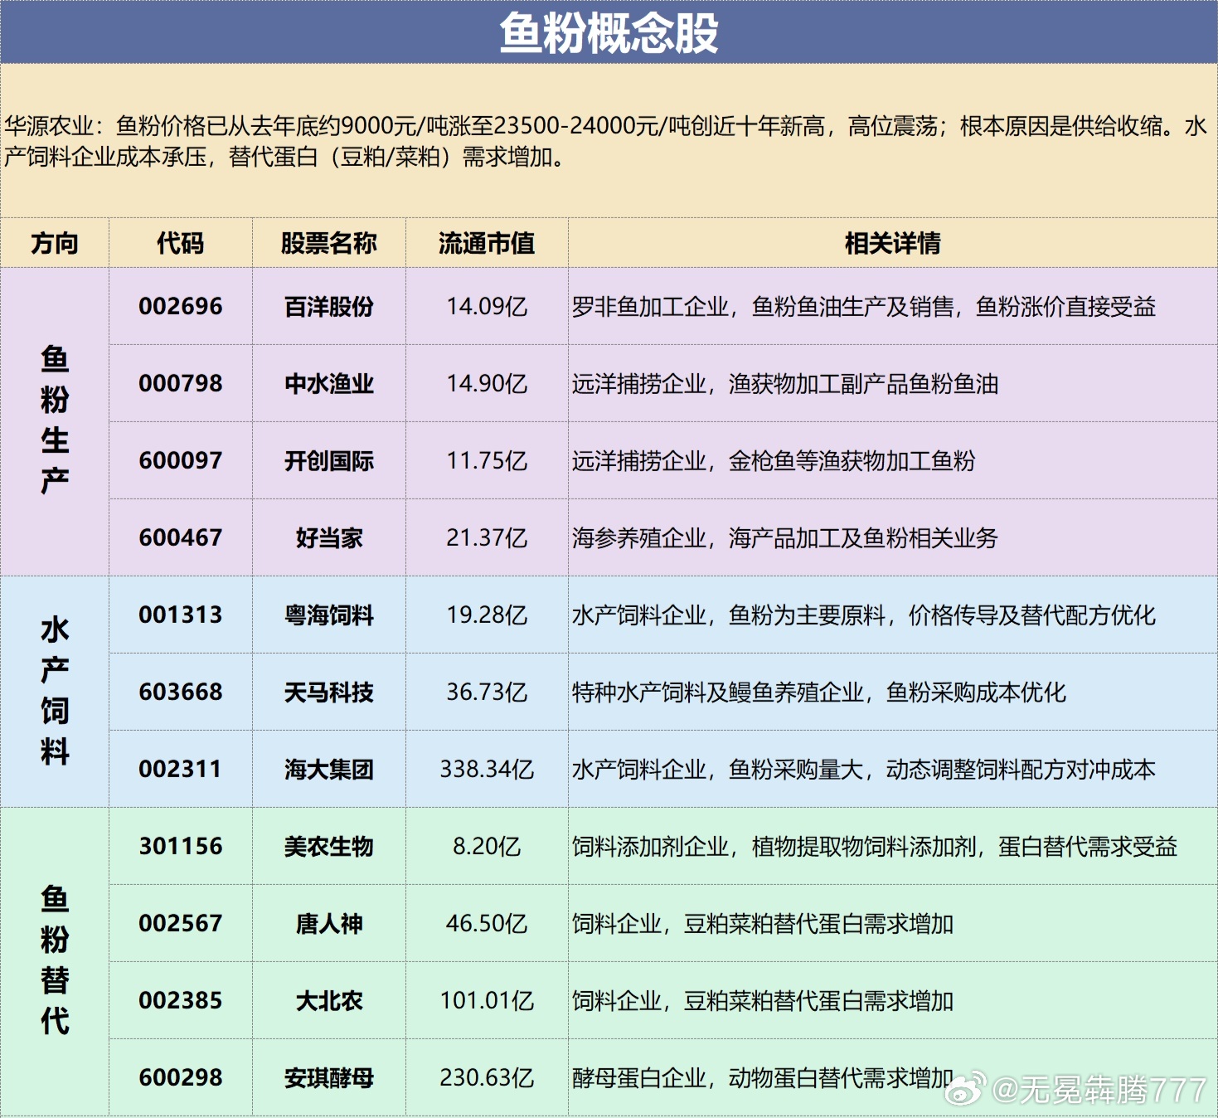Click stock name 天马科技

329,692
